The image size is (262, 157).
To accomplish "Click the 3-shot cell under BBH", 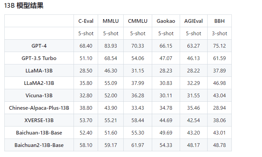I will (x=219, y=33).
